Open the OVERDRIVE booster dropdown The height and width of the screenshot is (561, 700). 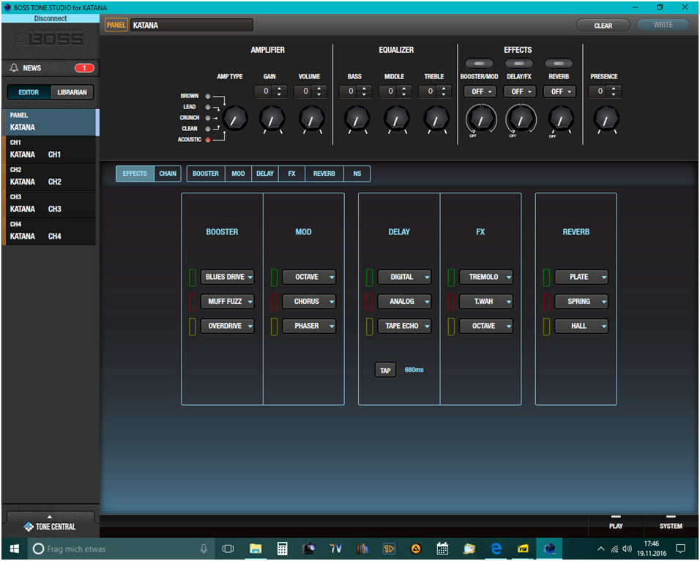(227, 326)
